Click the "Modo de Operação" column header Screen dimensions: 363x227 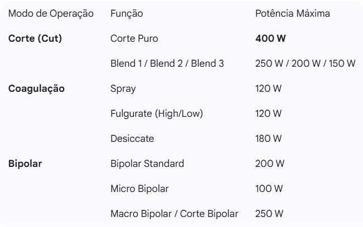pos(50,12)
